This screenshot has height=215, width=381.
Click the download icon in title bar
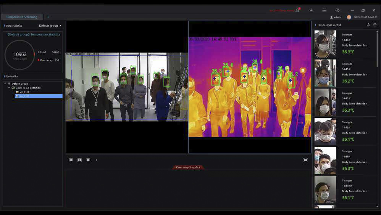tap(311, 10)
